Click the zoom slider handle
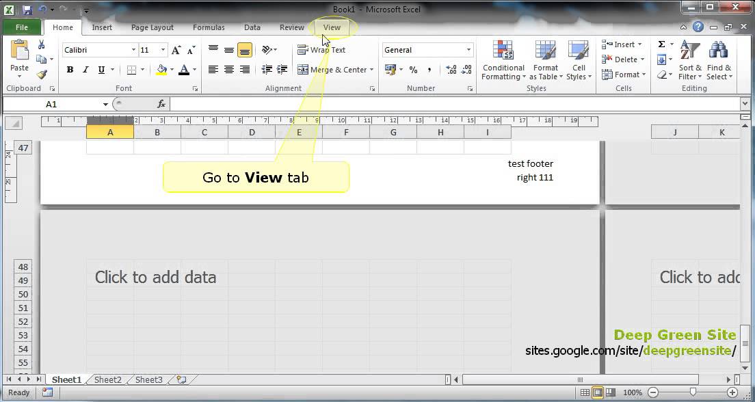This screenshot has width=755, height=402. tap(693, 392)
